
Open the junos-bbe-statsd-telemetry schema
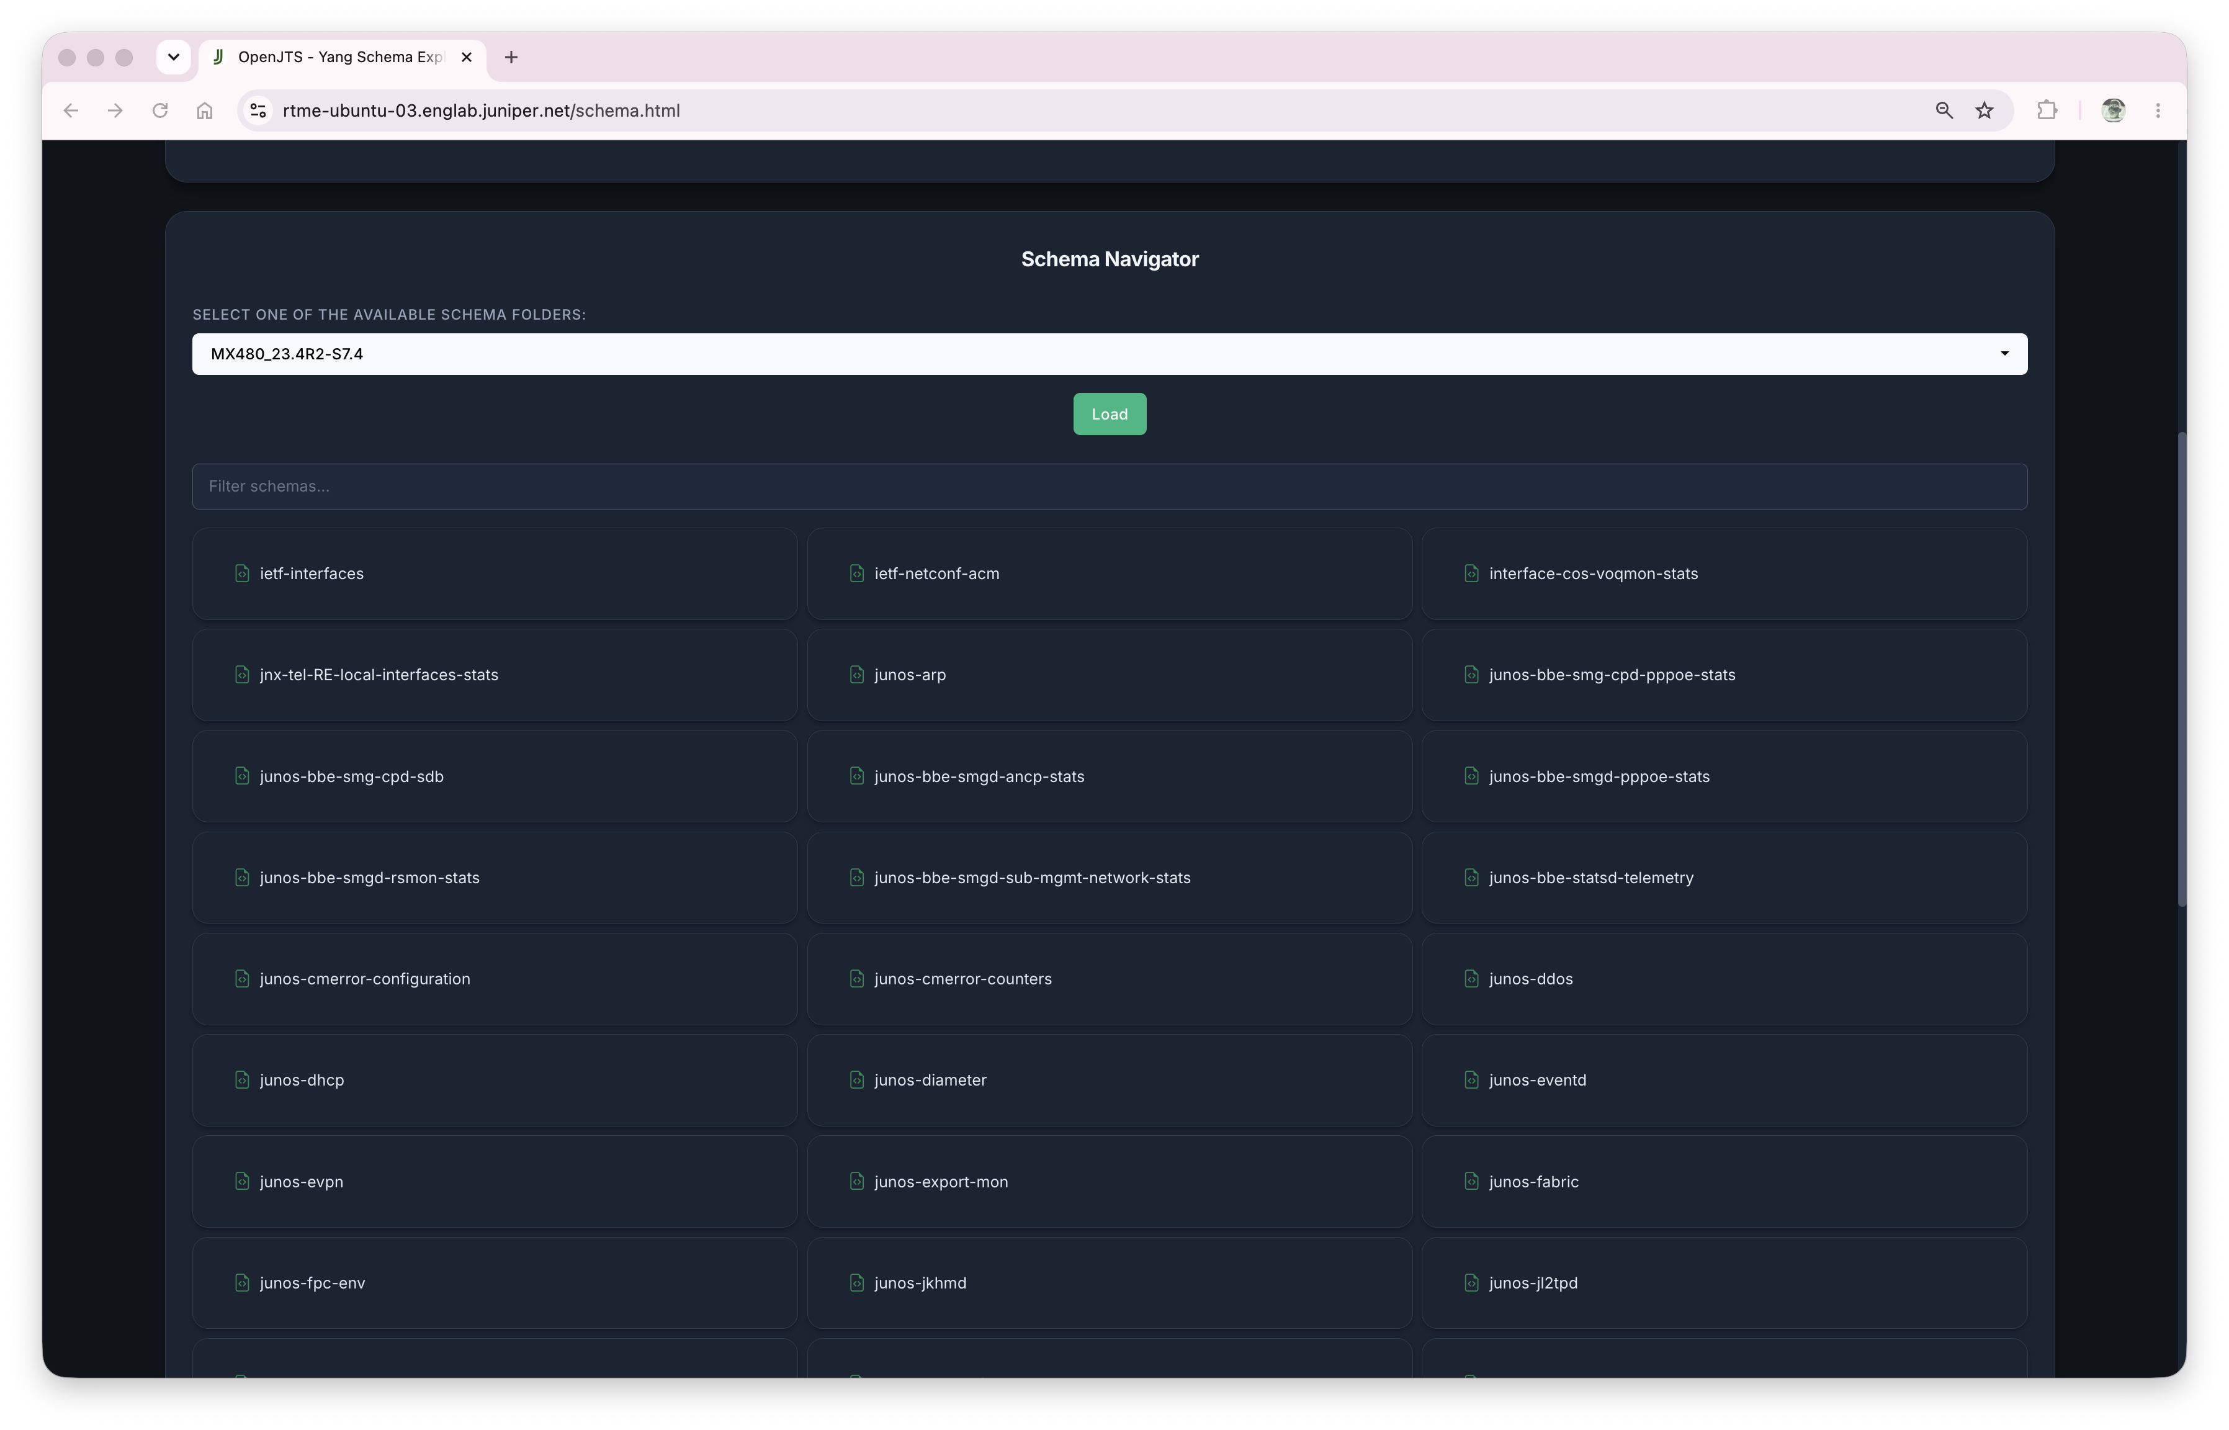click(1724, 878)
